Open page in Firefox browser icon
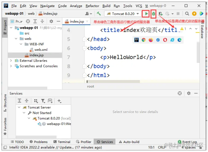 coord(151,40)
